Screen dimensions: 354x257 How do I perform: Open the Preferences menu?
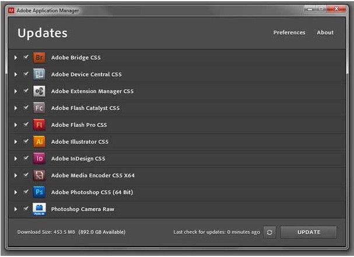tap(289, 33)
